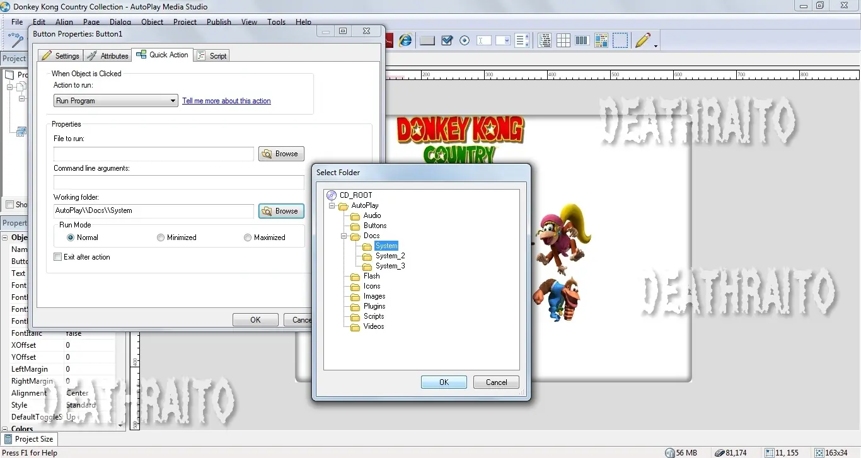Click the Working folder input field
This screenshot has width=861, height=458.
click(x=154, y=210)
